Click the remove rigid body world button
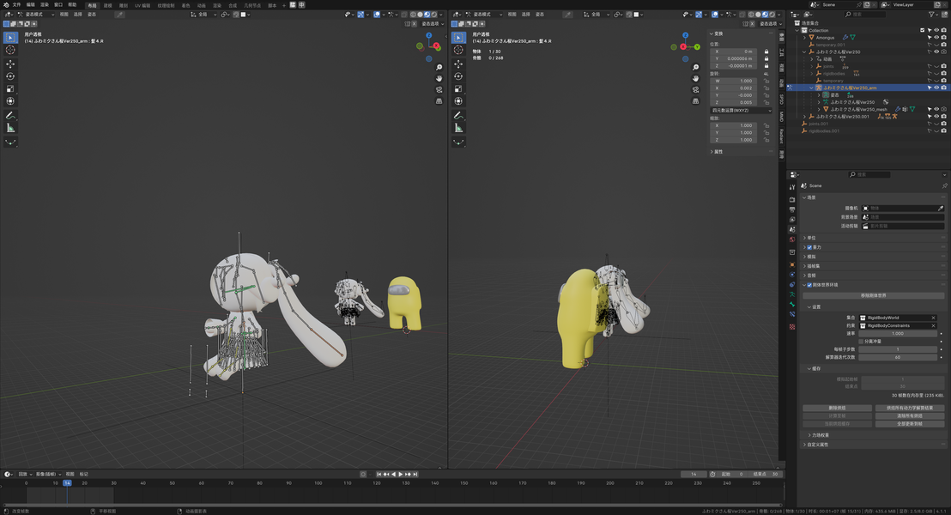Screen dimensions: 951x515 coord(874,295)
